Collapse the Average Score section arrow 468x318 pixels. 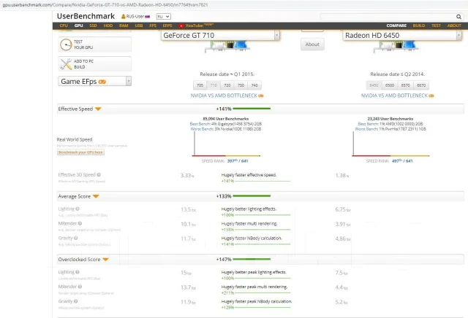tap(96, 196)
